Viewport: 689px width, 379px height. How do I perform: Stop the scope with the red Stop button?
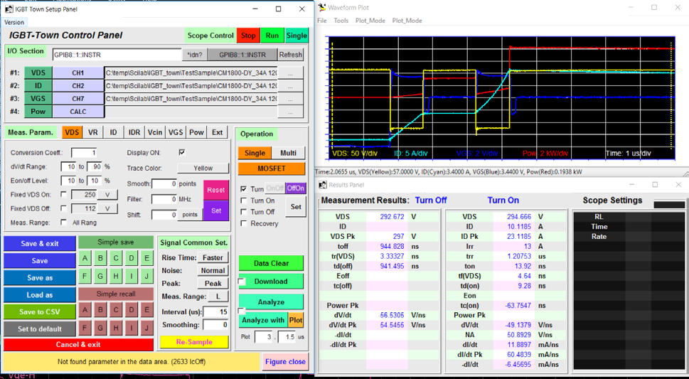pos(248,36)
